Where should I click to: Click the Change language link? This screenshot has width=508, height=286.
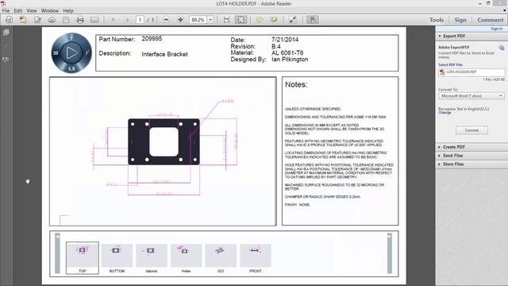[444, 113]
